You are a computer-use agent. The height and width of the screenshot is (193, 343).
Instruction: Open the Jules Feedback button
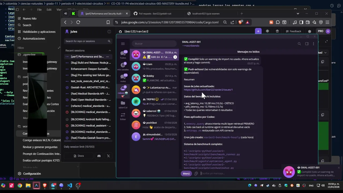(293, 31)
